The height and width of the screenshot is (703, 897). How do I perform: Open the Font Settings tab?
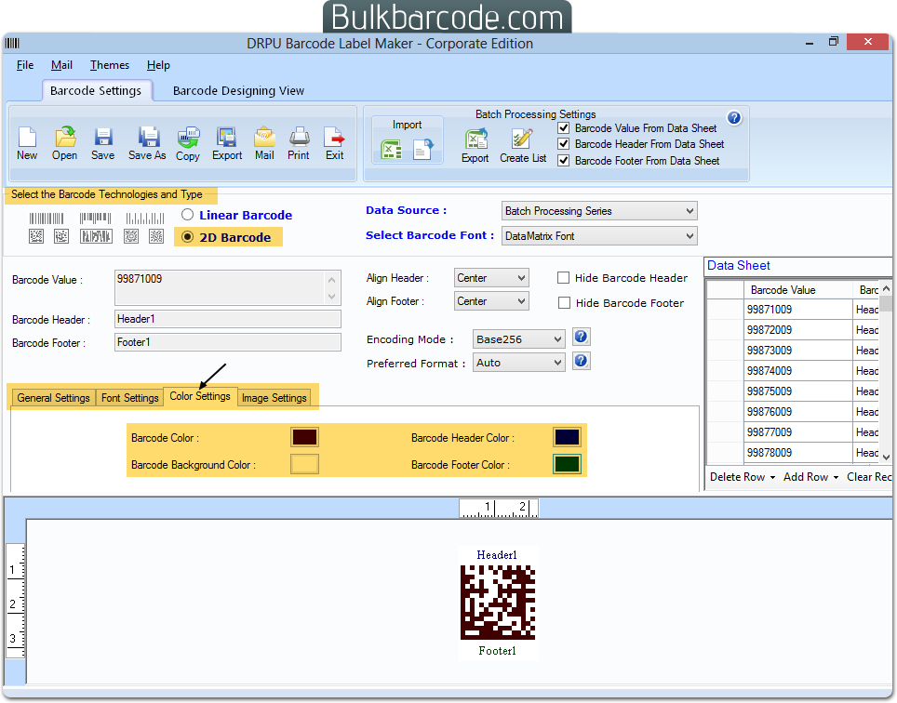[129, 397]
